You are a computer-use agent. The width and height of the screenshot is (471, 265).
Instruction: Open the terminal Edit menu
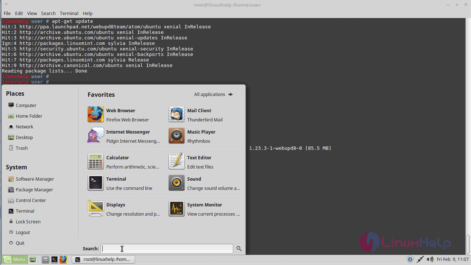(19, 13)
